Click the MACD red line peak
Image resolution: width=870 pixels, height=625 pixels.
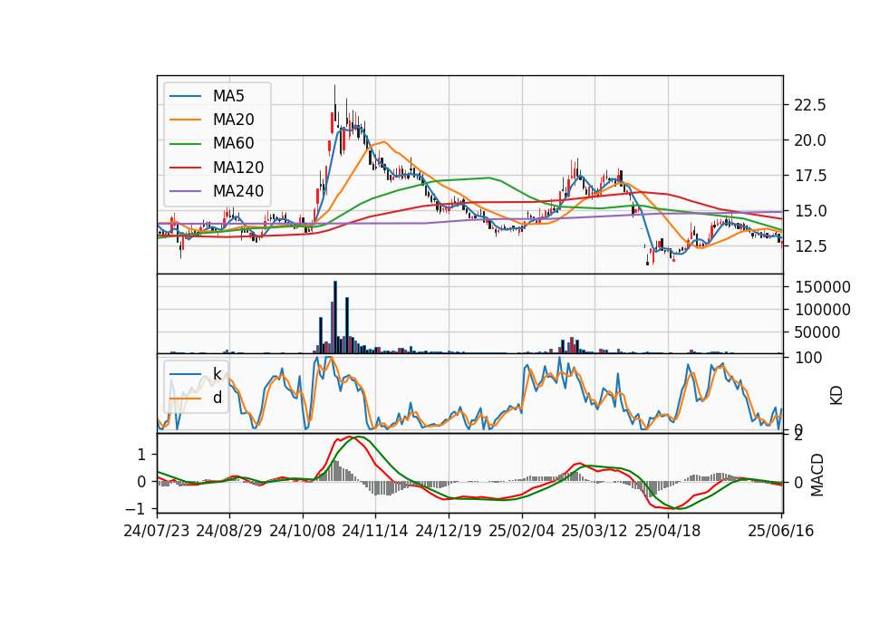click(x=348, y=437)
